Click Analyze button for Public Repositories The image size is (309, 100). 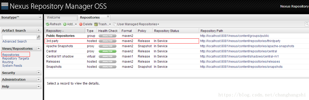click(107, 36)
